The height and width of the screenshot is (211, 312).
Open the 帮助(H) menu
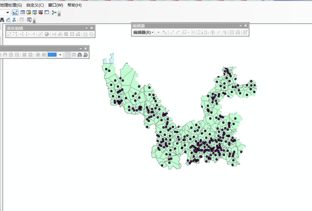tap(75, 5)
